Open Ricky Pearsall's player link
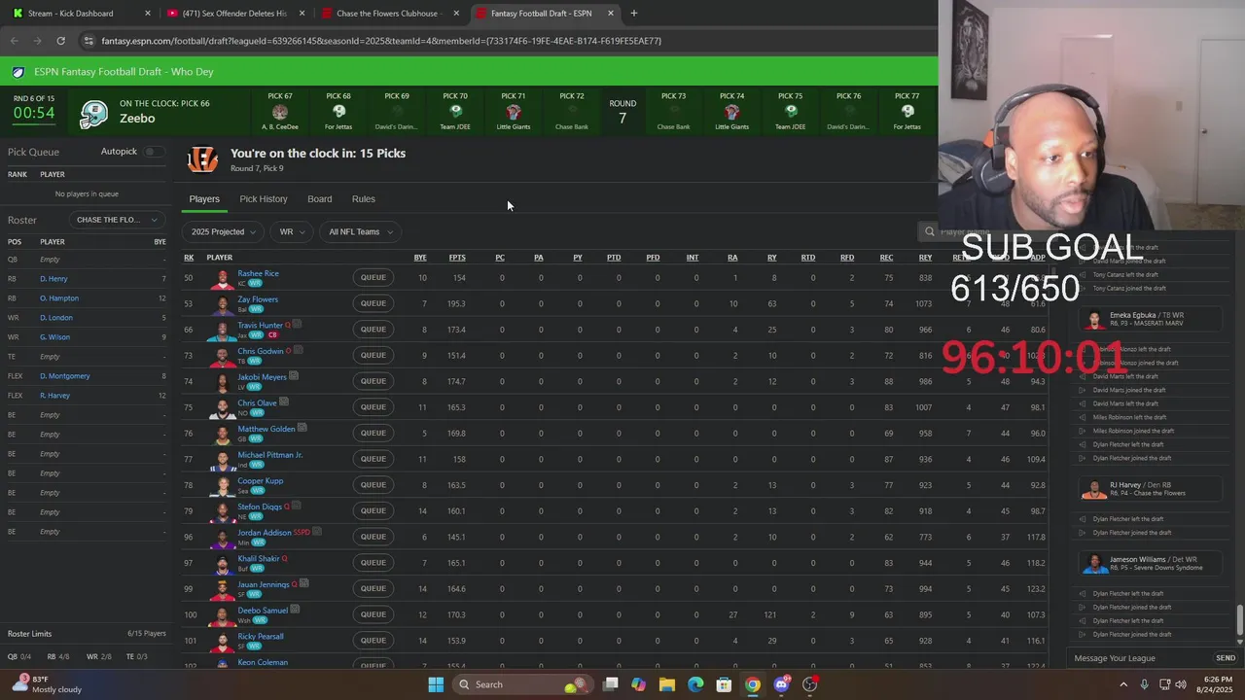This screenshot has width=1245, height=700. pyautogui.click(x=261, y=637)
